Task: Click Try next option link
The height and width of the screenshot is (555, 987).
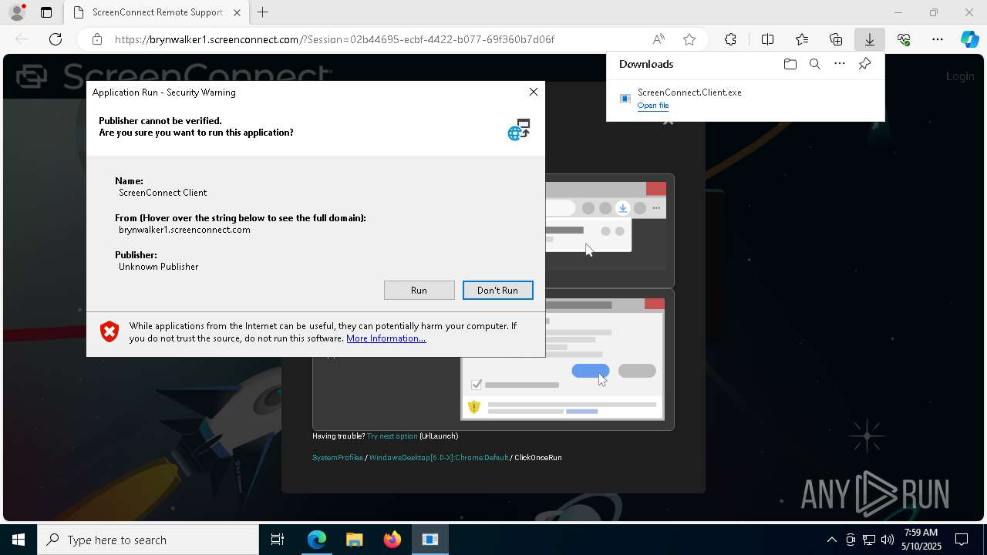Action: pyautogui.click(x=392, y=436)
